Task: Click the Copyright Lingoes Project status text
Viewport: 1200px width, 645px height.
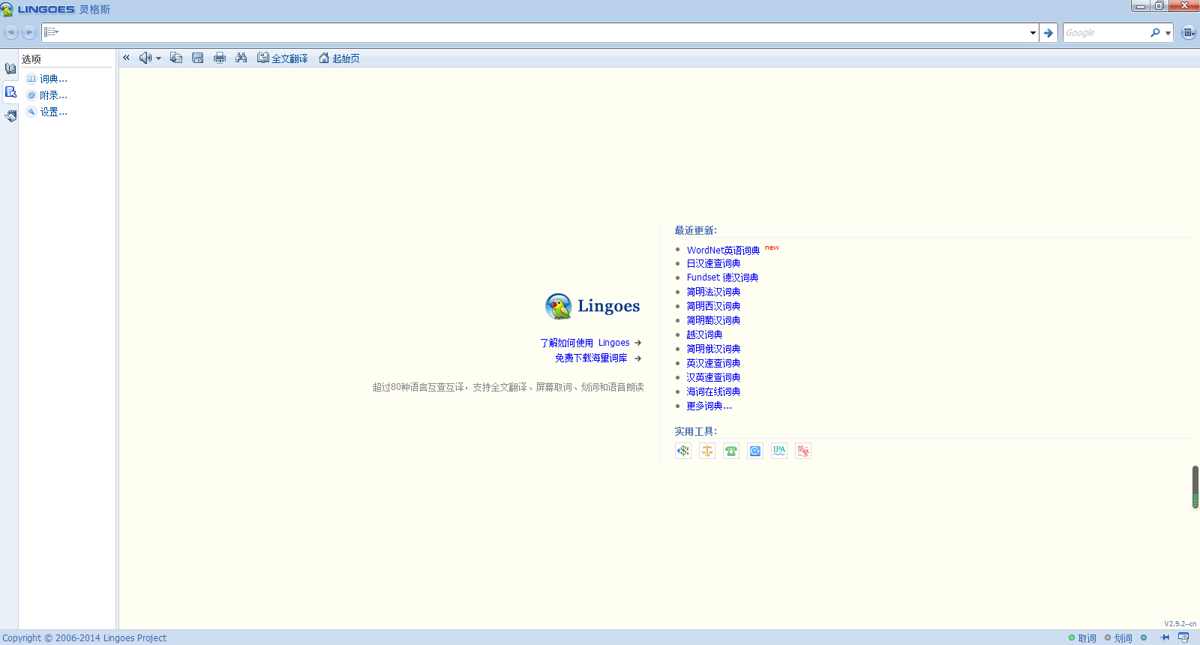Action: pyautogui.click(x=84, y=638)
